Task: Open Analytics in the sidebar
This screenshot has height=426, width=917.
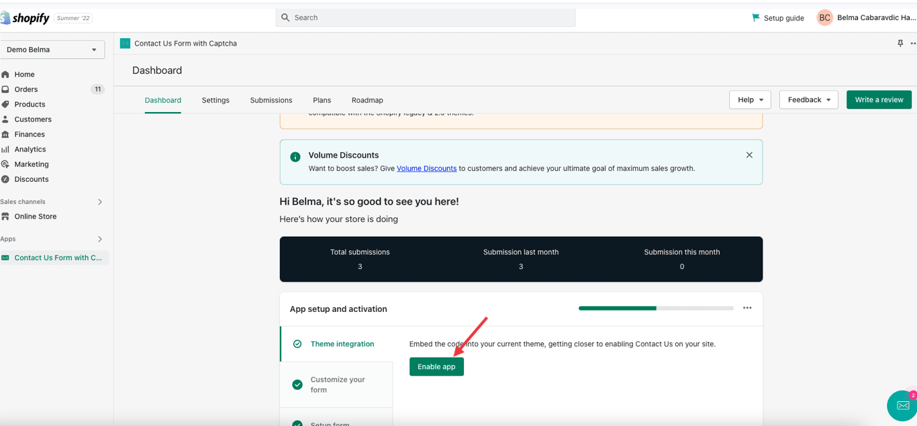Action: coord(30,149)
